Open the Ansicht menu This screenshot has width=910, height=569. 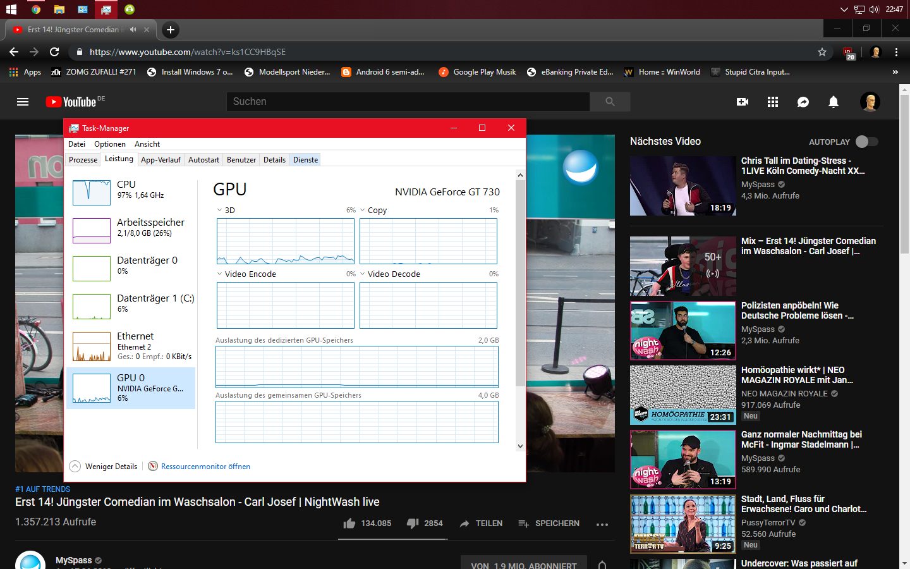click(x=147, y=144)
